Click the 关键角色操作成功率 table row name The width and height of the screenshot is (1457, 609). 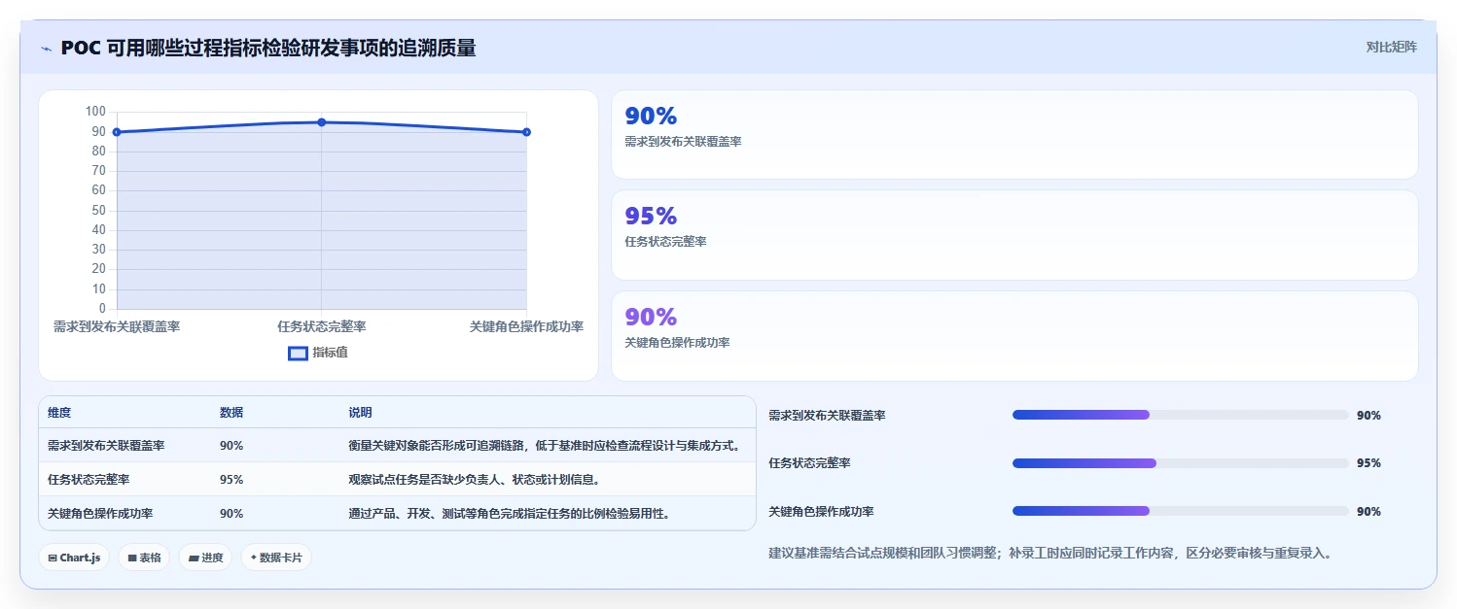100,514
